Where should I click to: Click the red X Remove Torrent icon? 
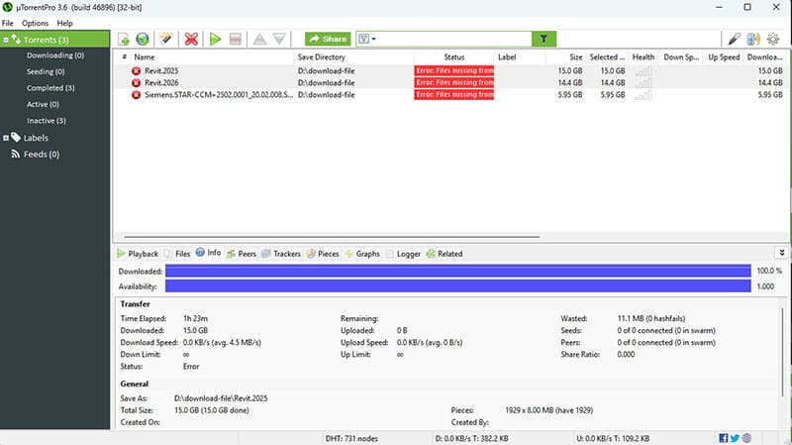point(191,39)
